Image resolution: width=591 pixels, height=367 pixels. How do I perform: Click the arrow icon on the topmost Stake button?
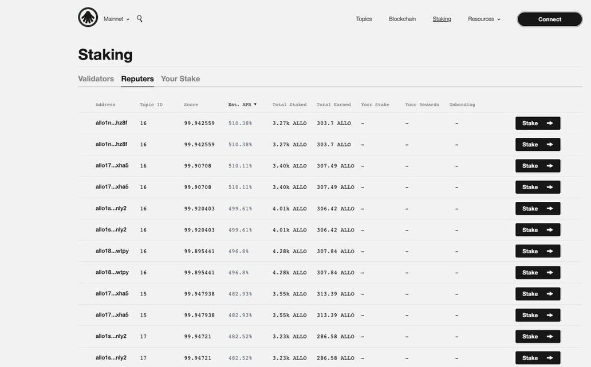click(x=550, y=123)
